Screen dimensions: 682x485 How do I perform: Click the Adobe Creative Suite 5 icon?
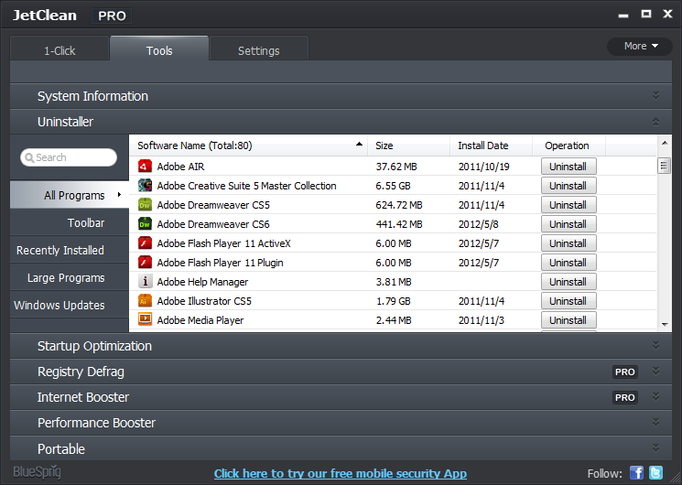[x=145, y=186]
